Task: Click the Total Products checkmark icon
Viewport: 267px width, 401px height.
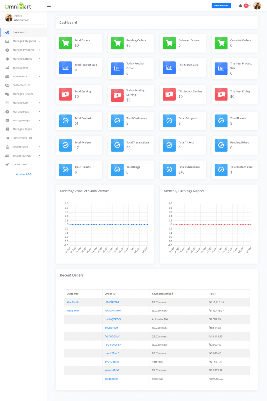Action: point(65,121)
